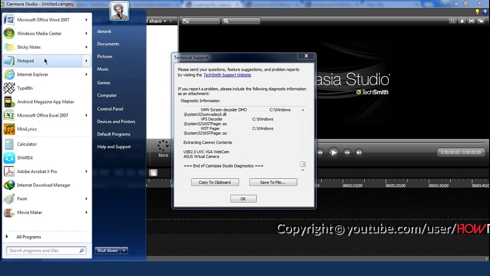The height and width of the screenshot is (276, 490).
Task: Activate the Pan hand tool
Action: [462, 21]
